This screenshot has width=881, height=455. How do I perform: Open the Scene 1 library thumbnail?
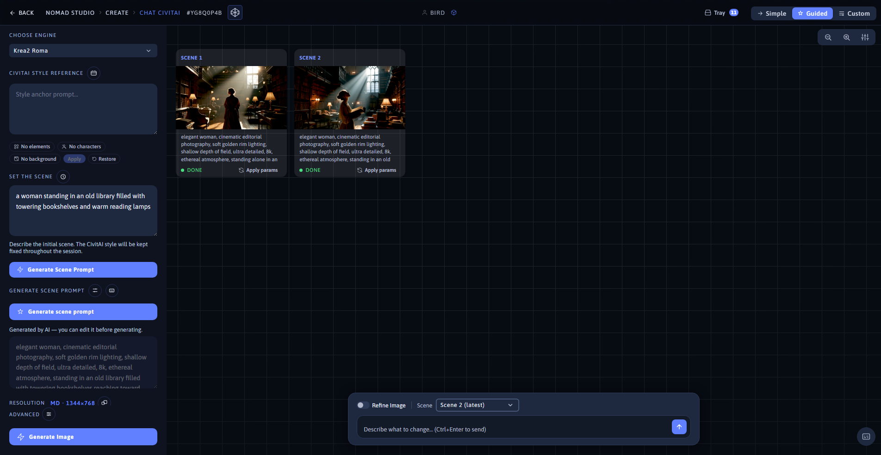(231, 97)
